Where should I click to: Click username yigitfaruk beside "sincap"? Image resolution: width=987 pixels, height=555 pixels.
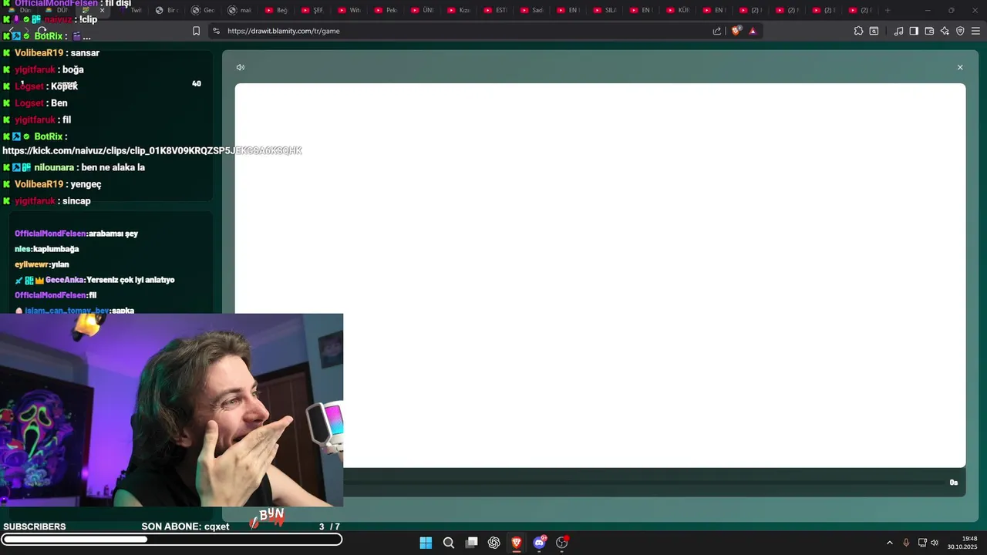[x=35, y=201]
